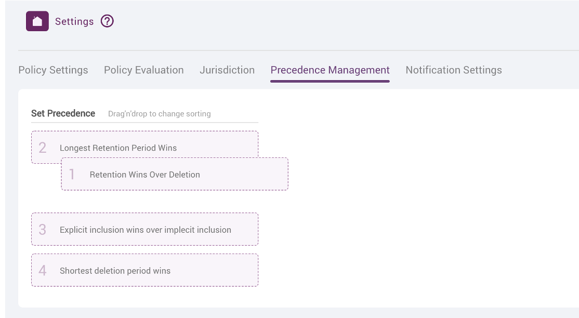579x318 pixels.
Task: Click number 4 on the shortest deletion rule
Action: [x=42, y=270]
